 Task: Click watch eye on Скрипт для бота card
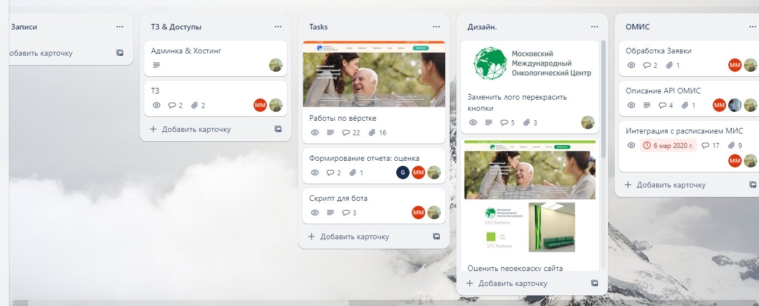tap(314, 213)
